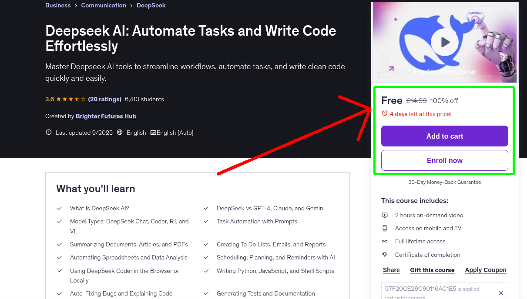Click Apply Coupon
The width and height of the screenshot is (527, 299).
[485, 270]
